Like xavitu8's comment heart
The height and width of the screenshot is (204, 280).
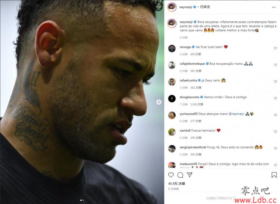[276, 132]
